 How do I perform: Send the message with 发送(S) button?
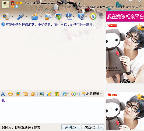pyautogui.click(x=90, y=127)
